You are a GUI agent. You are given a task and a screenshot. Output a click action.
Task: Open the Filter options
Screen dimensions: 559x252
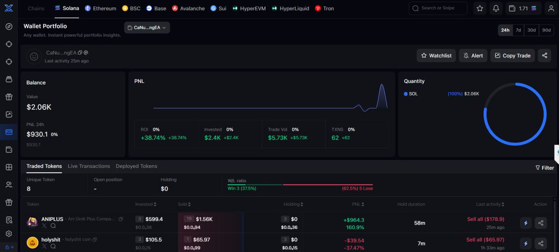[x=545, y=168]
